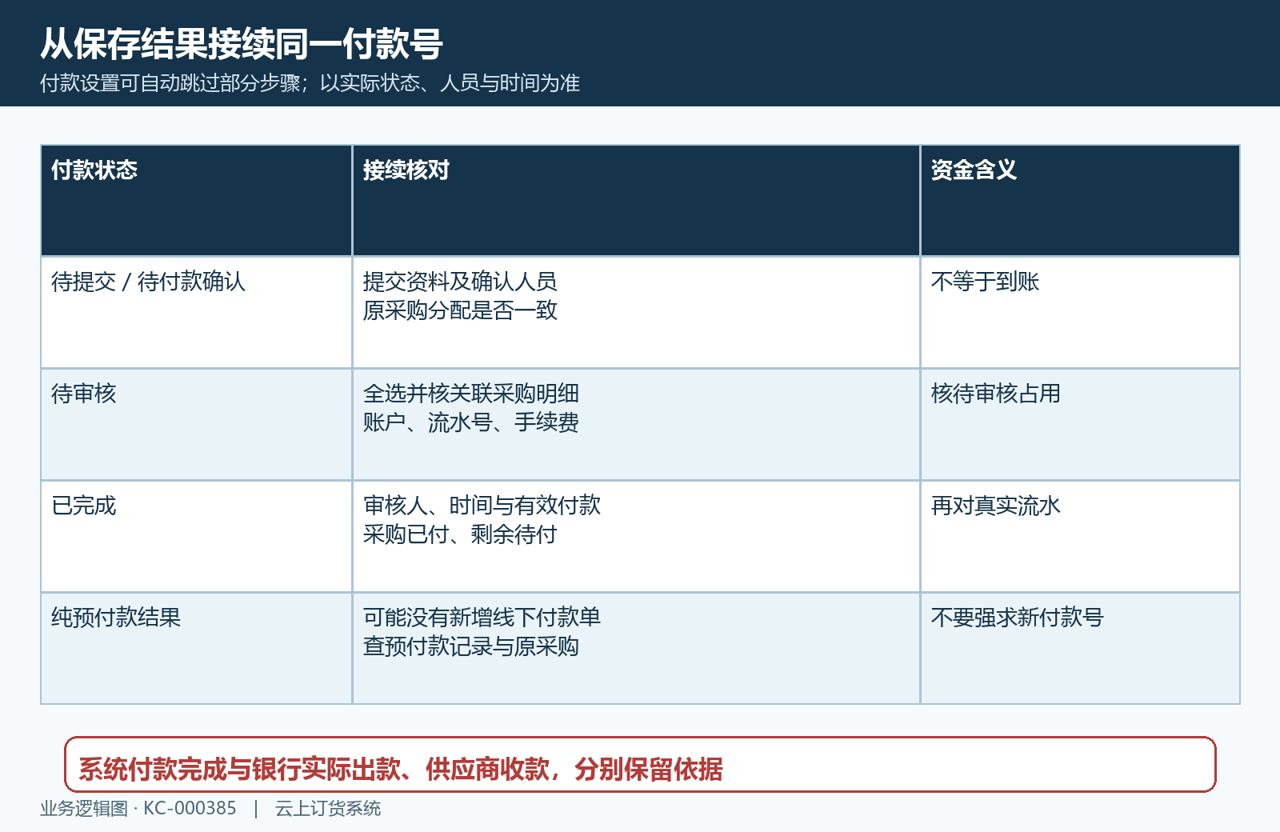Image resolution: width=1280 pixels, height=832 pixels.
Task: Click the subtitle about 付款设置可自动跳过部分步骤
Action: tap(310, 83)
